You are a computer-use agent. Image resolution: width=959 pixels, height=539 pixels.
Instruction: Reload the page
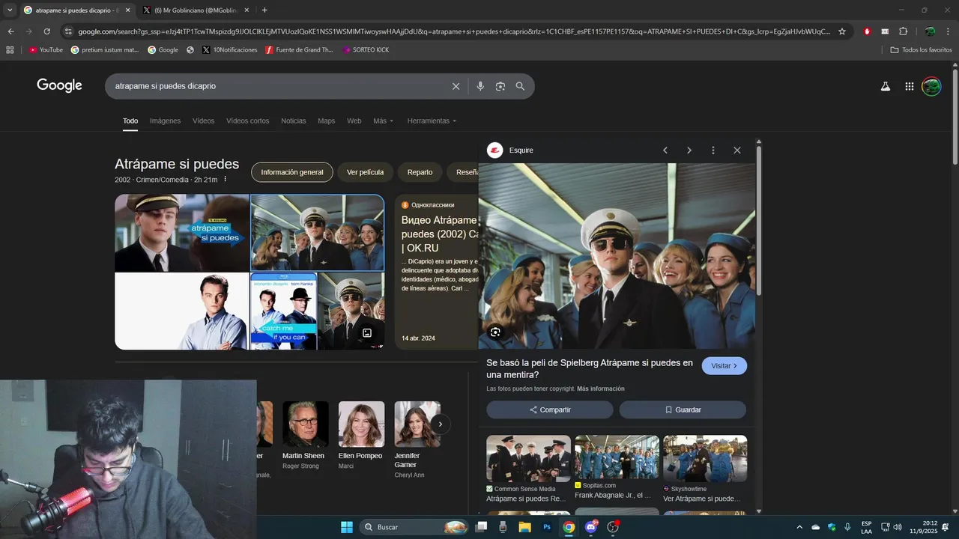[46, 31]
